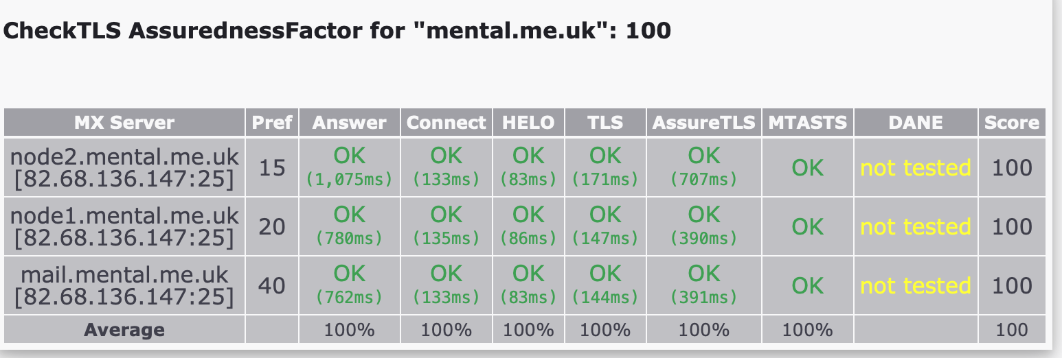Select the mail.mental.me.uk server cell
This screenshot has width=1062, height=358.
click(x=124, y=285)
